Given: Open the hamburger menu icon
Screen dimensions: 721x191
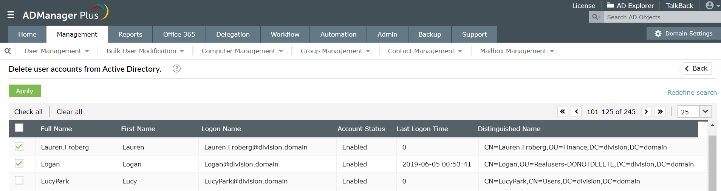Looking at the screenshot, I should coord(11,15).
